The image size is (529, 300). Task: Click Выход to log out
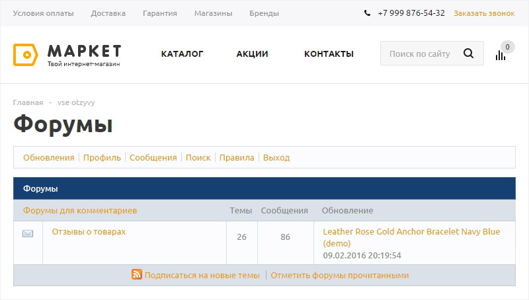coord(276,158)
